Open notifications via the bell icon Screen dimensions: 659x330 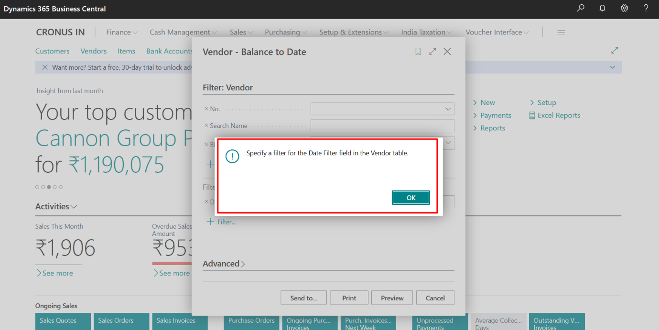pos(602,8)
